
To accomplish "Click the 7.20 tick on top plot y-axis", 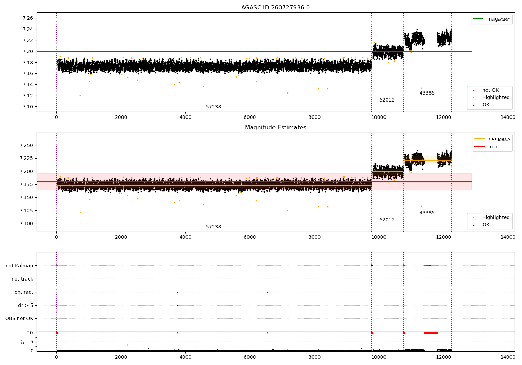I will tap(27, 51).
